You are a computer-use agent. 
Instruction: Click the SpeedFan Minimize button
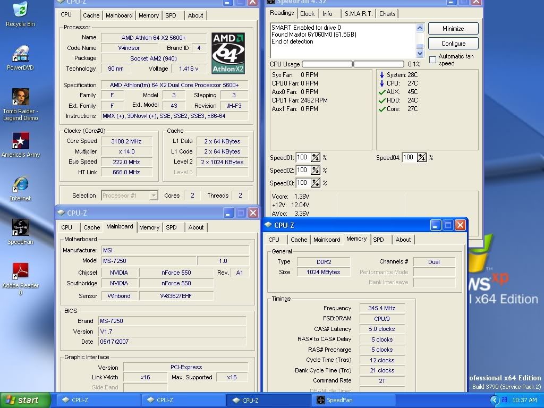tap(453, 29)
